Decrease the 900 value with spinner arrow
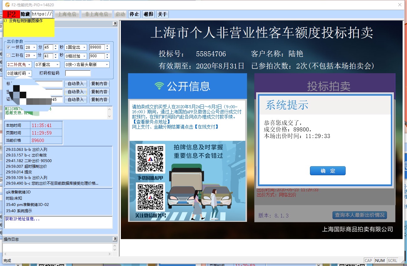Screen dimensions: 407x266 [107, 58]
